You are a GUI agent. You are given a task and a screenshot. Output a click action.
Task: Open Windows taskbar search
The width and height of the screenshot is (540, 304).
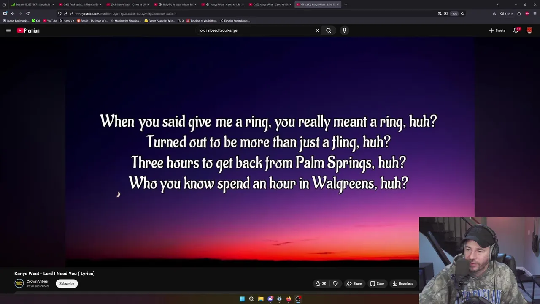(251, 299)
